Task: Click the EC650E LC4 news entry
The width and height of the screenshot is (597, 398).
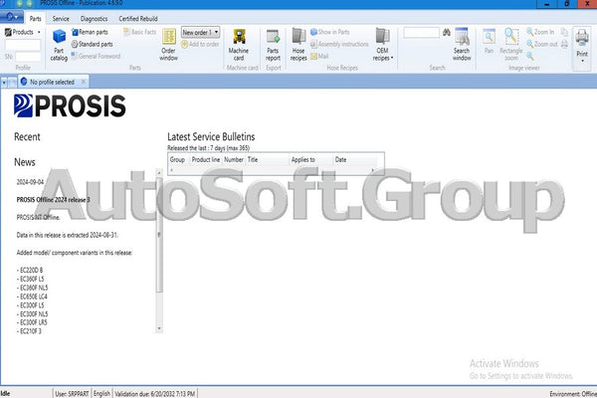Action: [x=32, y=297]
